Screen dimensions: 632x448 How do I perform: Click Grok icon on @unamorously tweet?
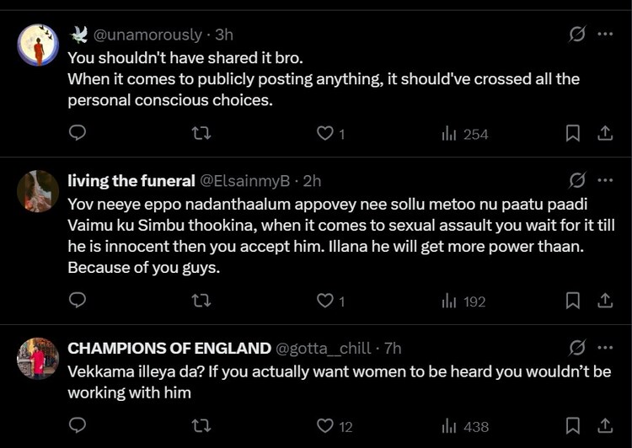(577, 35)
